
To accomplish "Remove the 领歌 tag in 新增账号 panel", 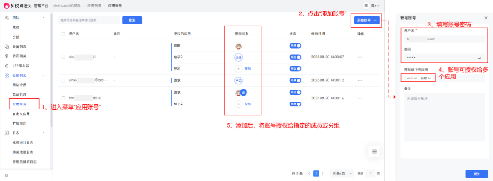I will (429, 78).
